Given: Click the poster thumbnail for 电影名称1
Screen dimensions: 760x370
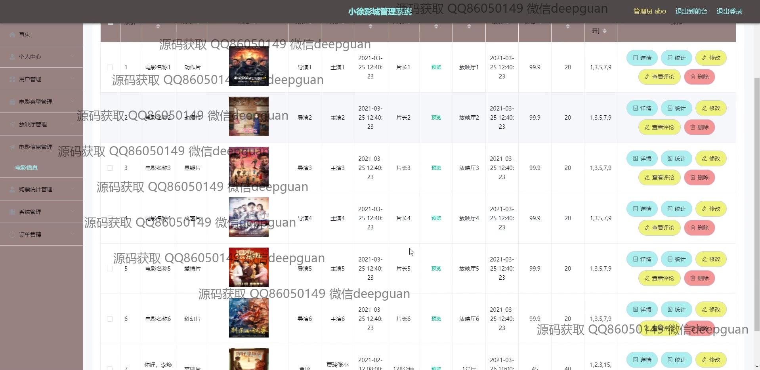Looking at the screenshot, I should coord(249,66).
